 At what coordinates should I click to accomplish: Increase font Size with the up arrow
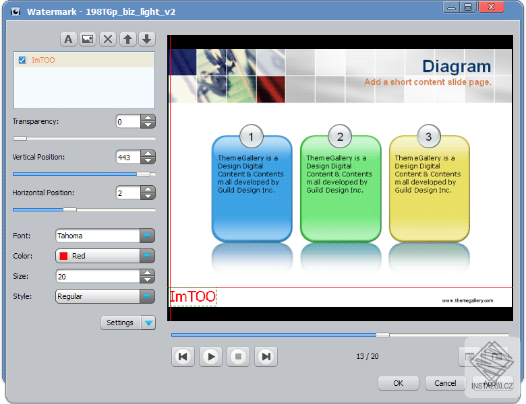coord(148,273)
